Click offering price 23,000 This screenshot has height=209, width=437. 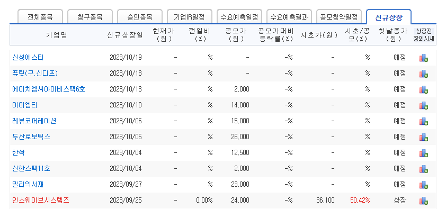tap(240, 185)
